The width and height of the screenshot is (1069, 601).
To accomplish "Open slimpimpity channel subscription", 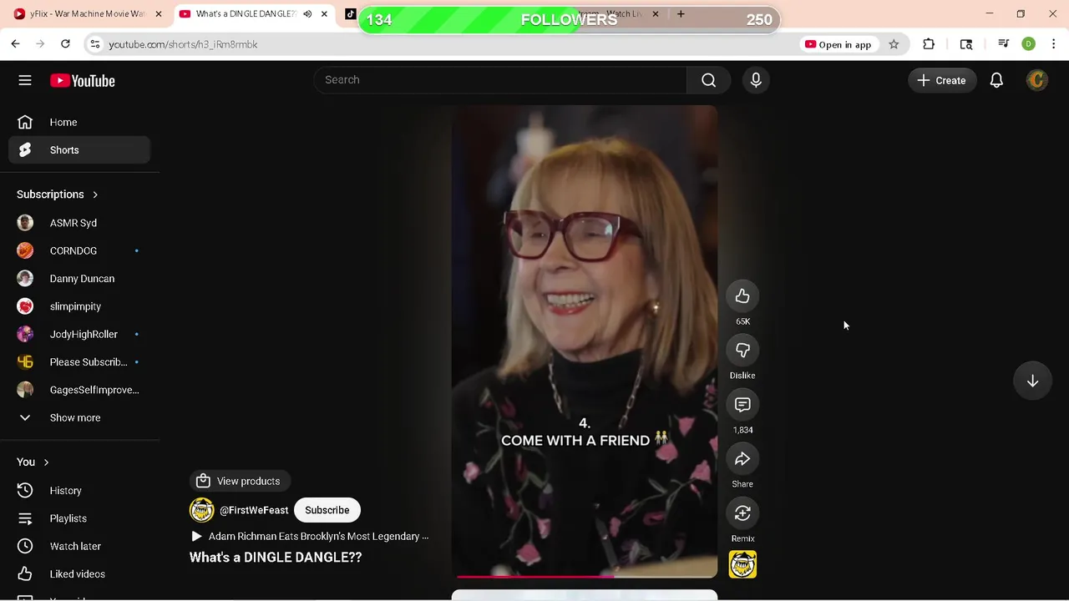I will pos(79,306).
